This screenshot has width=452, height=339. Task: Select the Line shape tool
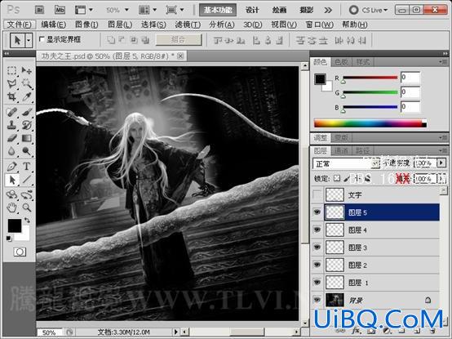click(27, 180)
